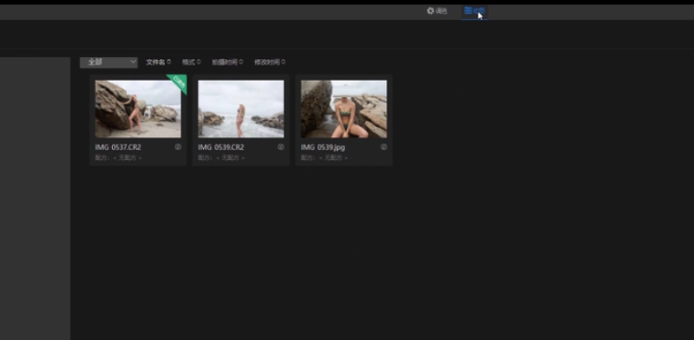Click previous recipe arrow under IMG_0539.CR2
This screenshot has height=340, width=694.
[x=218, y=158]
